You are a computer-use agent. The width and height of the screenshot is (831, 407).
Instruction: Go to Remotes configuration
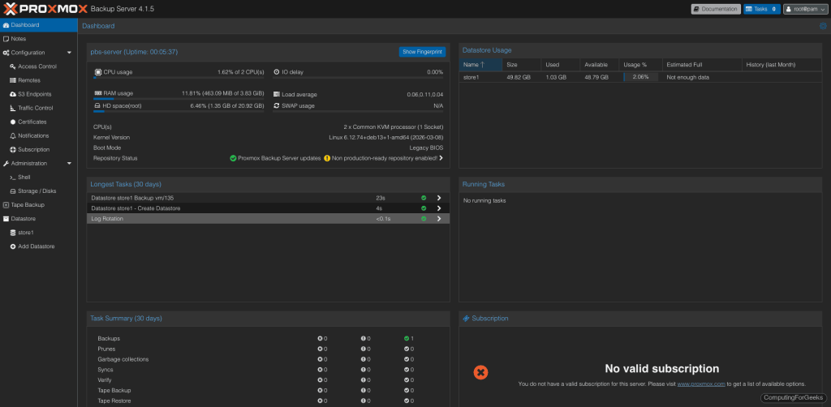point(39,80)
